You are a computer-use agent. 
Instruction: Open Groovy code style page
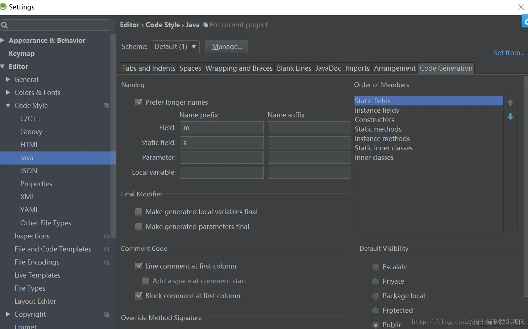(x=31, y=132)
